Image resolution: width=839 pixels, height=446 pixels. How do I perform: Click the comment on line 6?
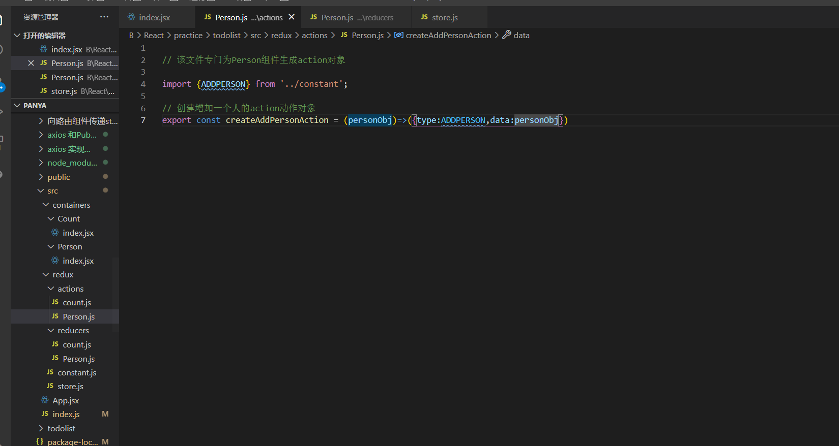[x=239, y=108]
